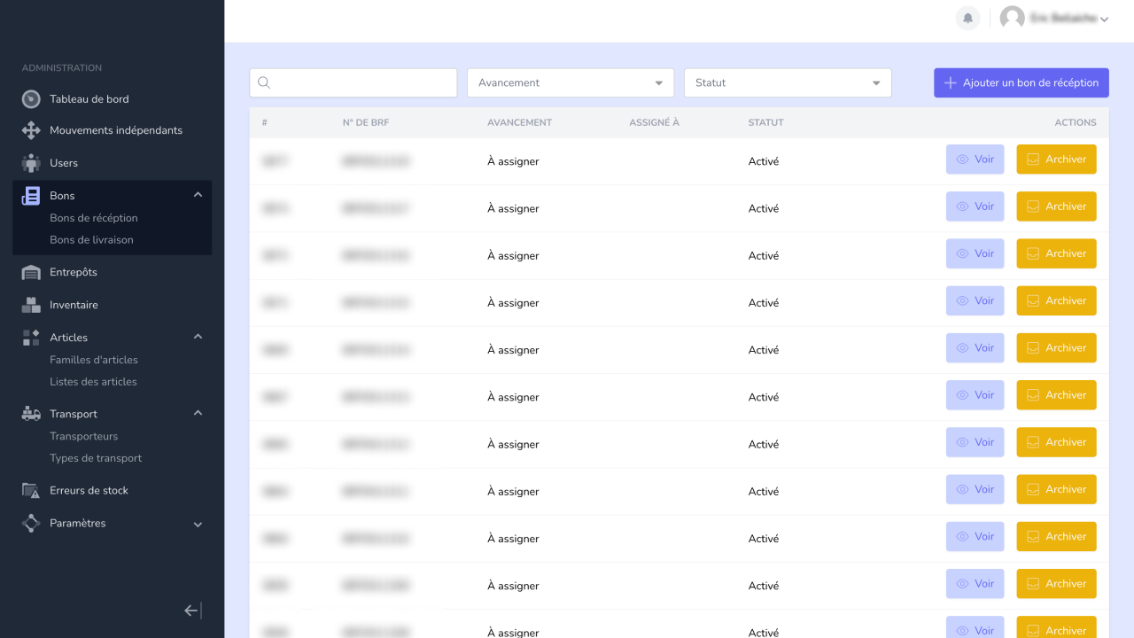The width and height of the screenshot is (1134, 638).
Task: Collapse the sidebar with the arrow icon
Action: pos(192,611)
